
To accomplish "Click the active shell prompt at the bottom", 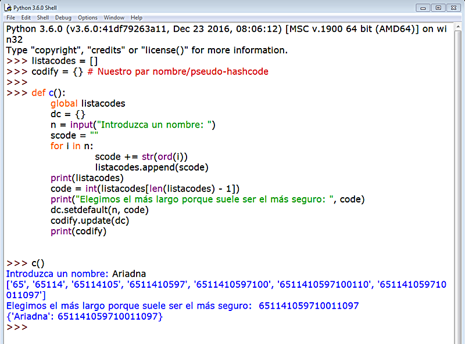I will pos(16,327).
